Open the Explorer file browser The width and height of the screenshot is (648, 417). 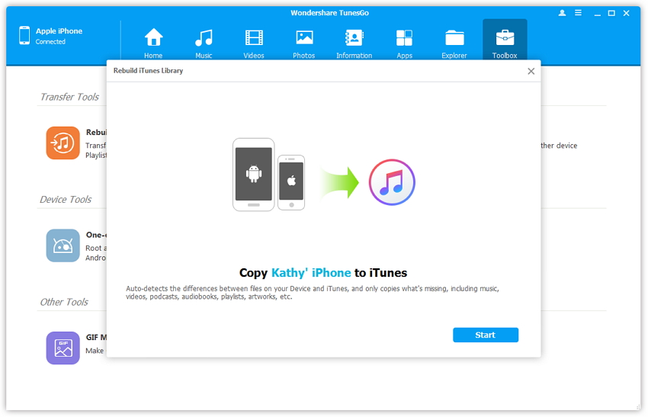click(454, 43)
